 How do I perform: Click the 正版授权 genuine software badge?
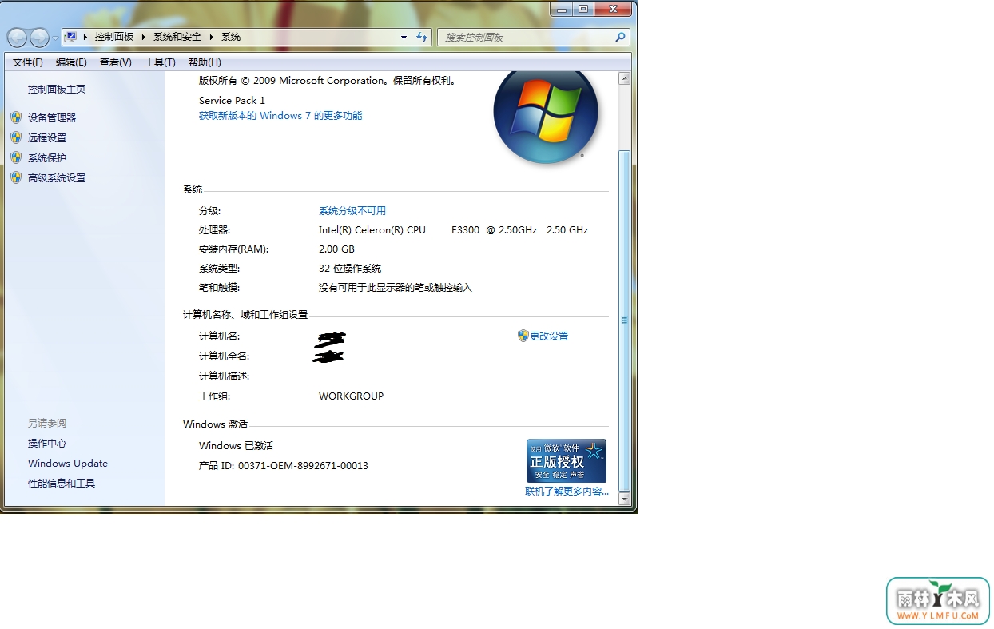coord(567,460)
